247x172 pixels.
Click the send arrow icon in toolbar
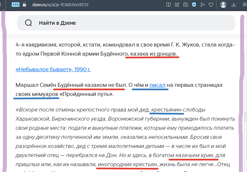click(x=202, y=5)
